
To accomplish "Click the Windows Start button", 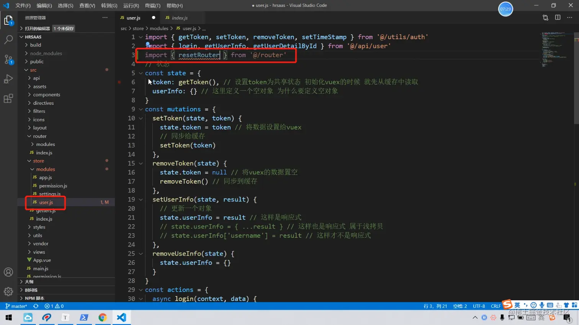I will 8,317.
